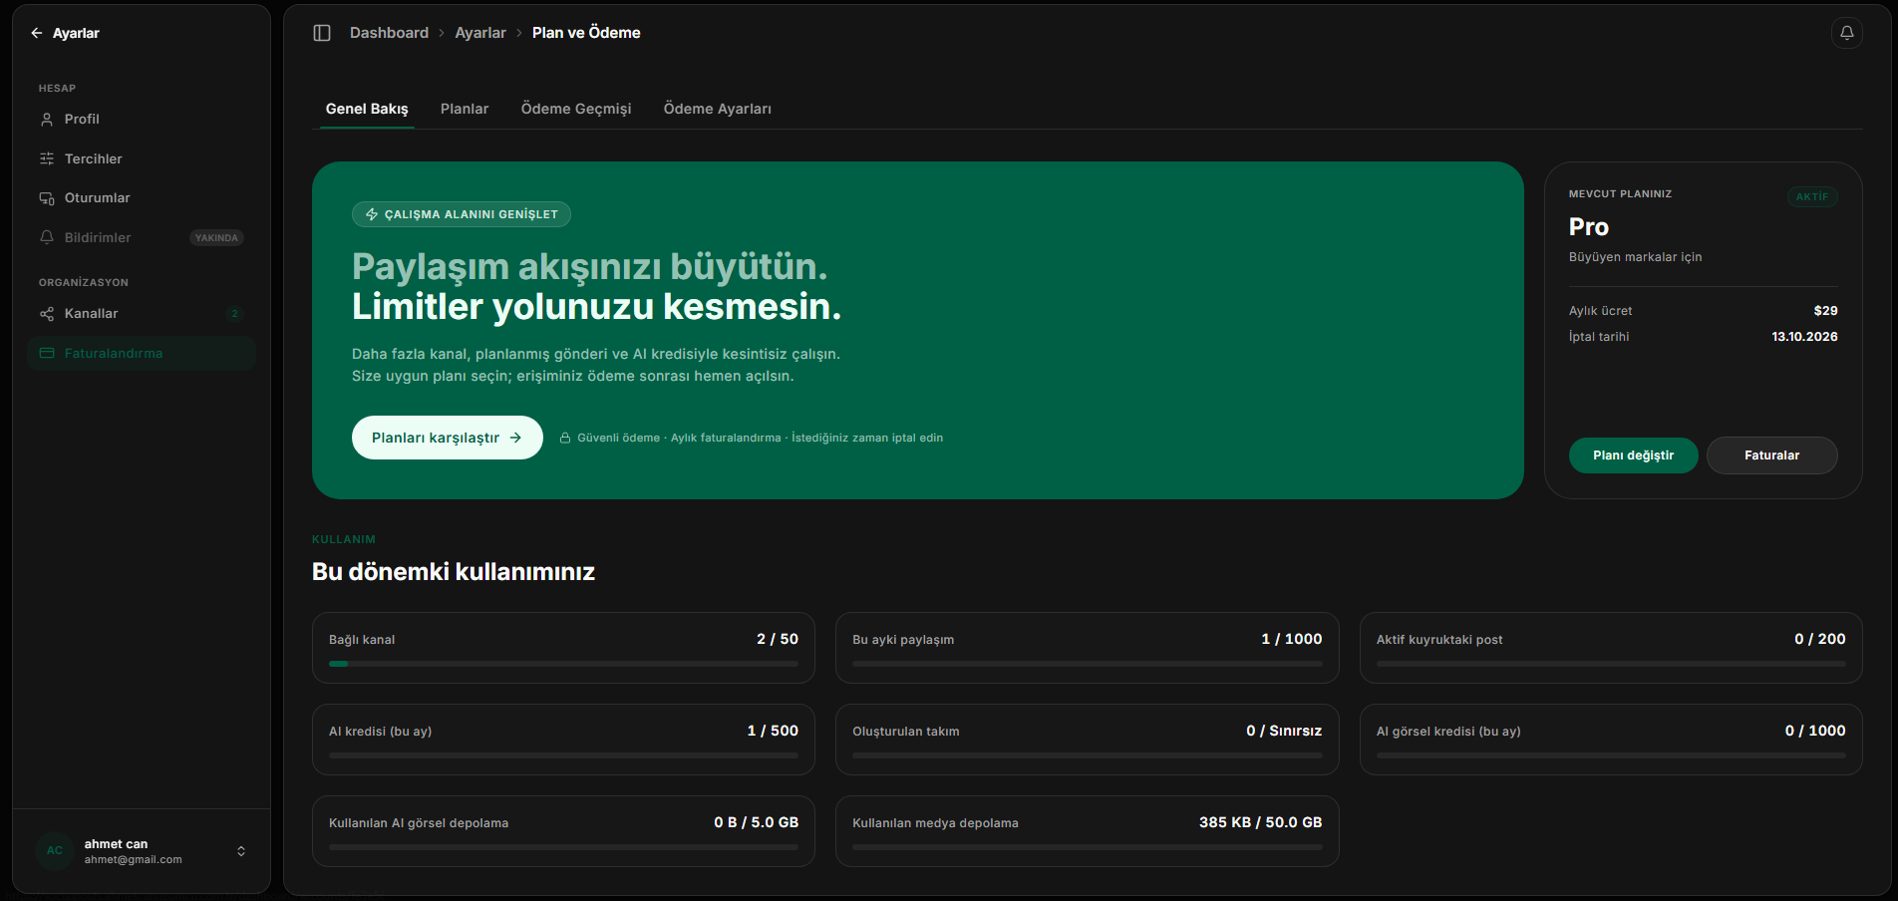This screenshot has height=901, width=1898.
Task: Click the Bağlı kanal usage progress bar
Action: click(563, 664)
